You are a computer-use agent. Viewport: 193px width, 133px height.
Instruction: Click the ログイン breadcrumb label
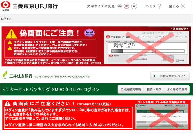click(x=6, y=19)
